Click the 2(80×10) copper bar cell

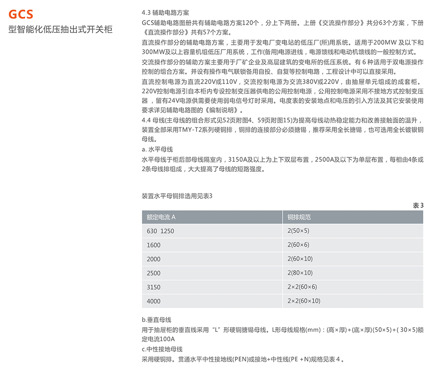click(x=300, y=273)
